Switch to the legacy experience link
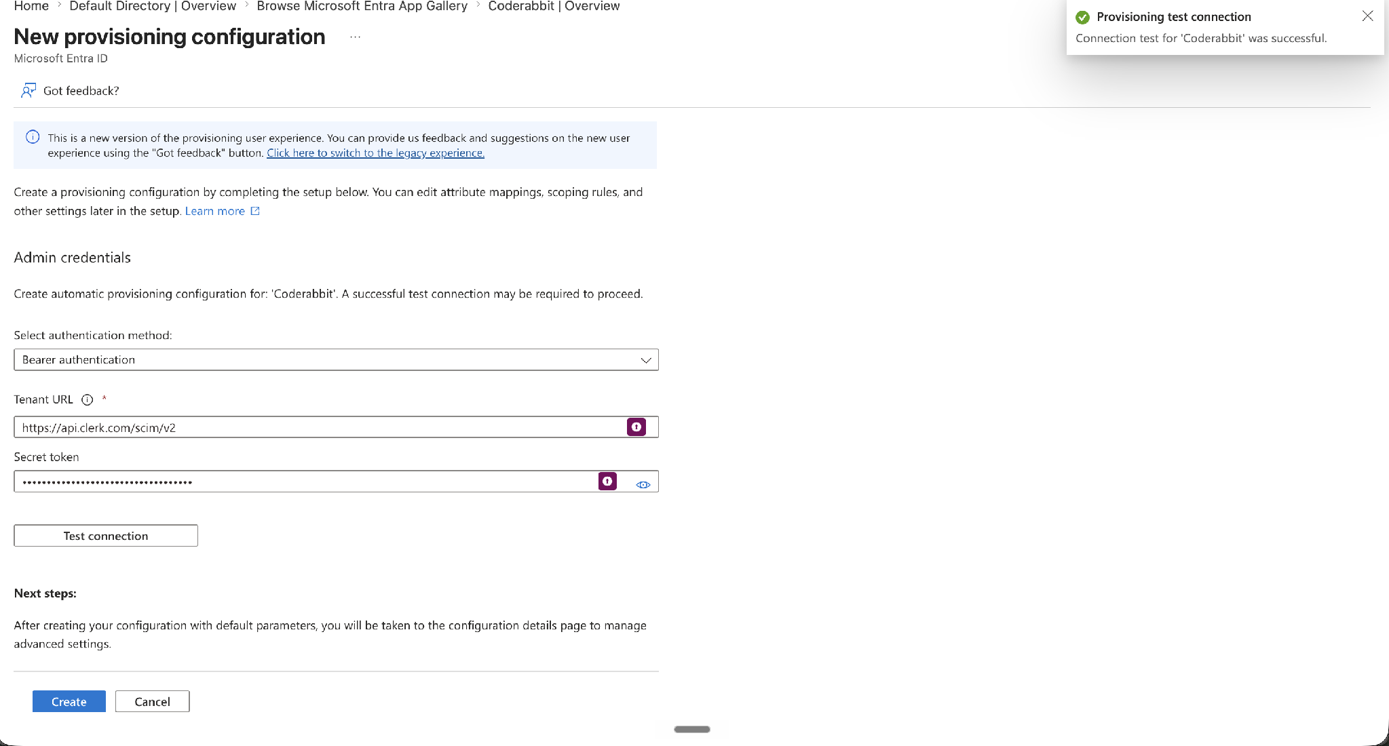This screenshot has width=1389, height=746. (375, 153)
